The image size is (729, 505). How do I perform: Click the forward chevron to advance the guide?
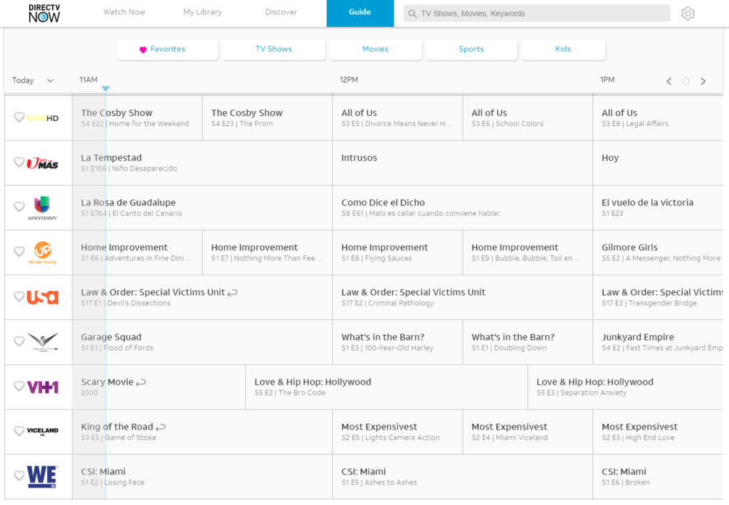coord(703,81)
